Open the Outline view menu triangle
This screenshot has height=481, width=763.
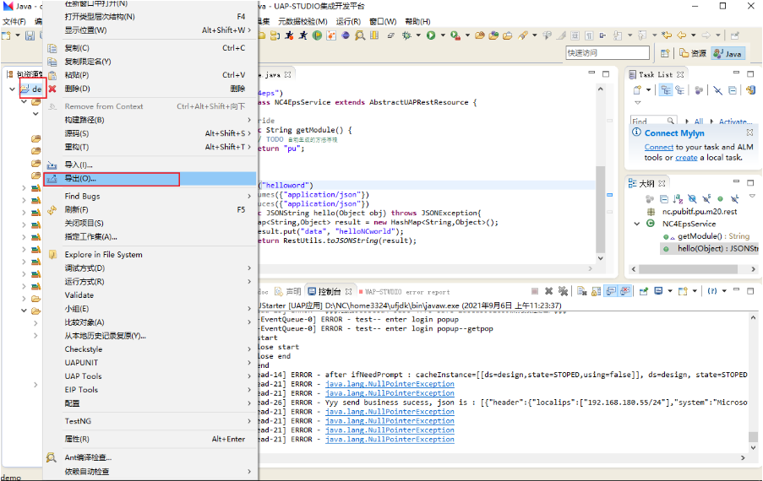752,196
